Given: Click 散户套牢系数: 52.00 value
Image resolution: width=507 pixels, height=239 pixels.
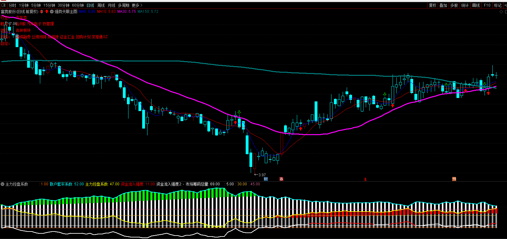Looking at the screenshot, I should (x=67, y=184).
